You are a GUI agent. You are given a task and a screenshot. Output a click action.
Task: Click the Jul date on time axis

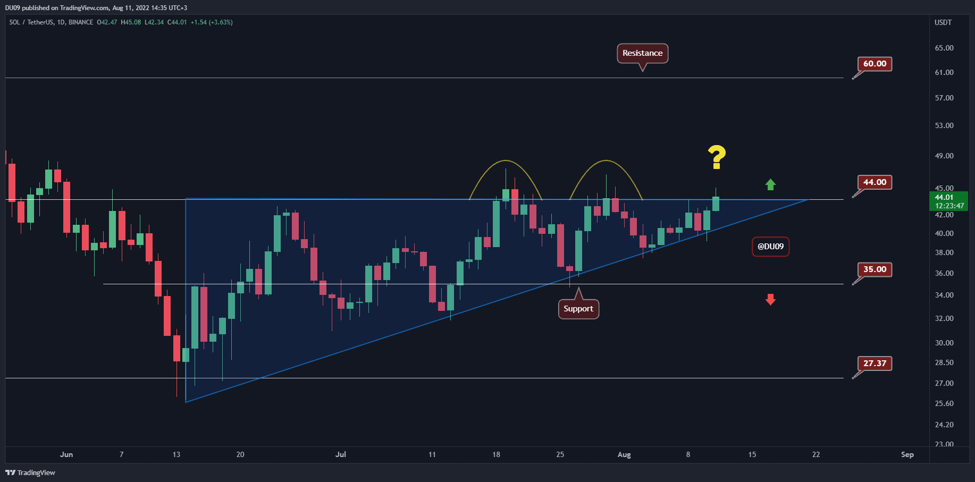(341, 454)
